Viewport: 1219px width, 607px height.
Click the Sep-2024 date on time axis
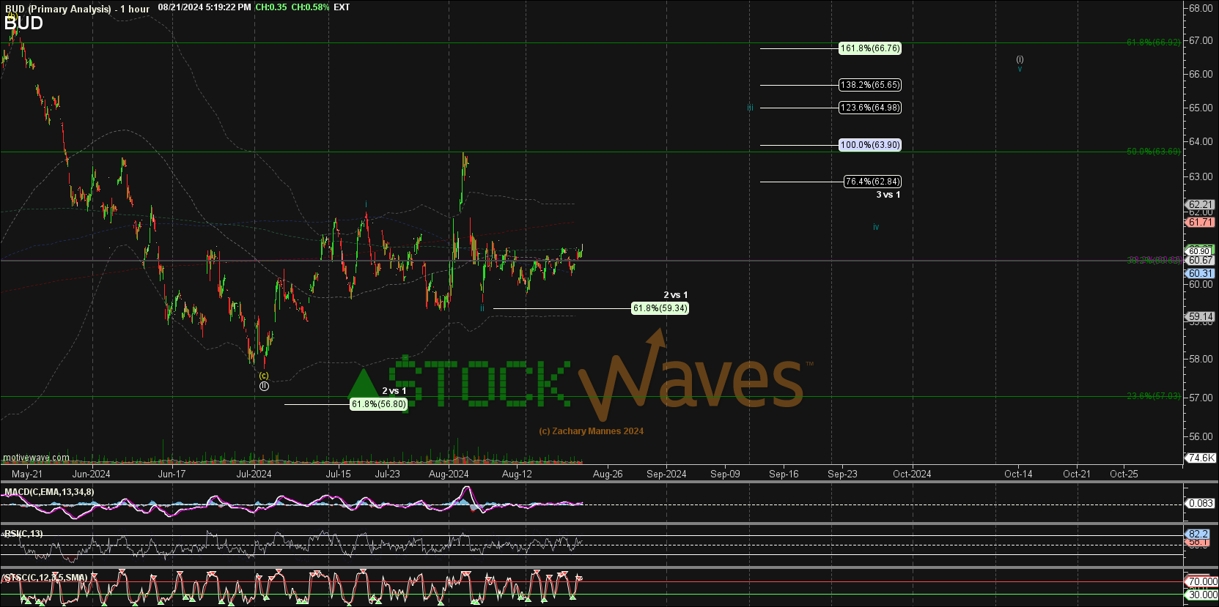click(x=666, y=474)
